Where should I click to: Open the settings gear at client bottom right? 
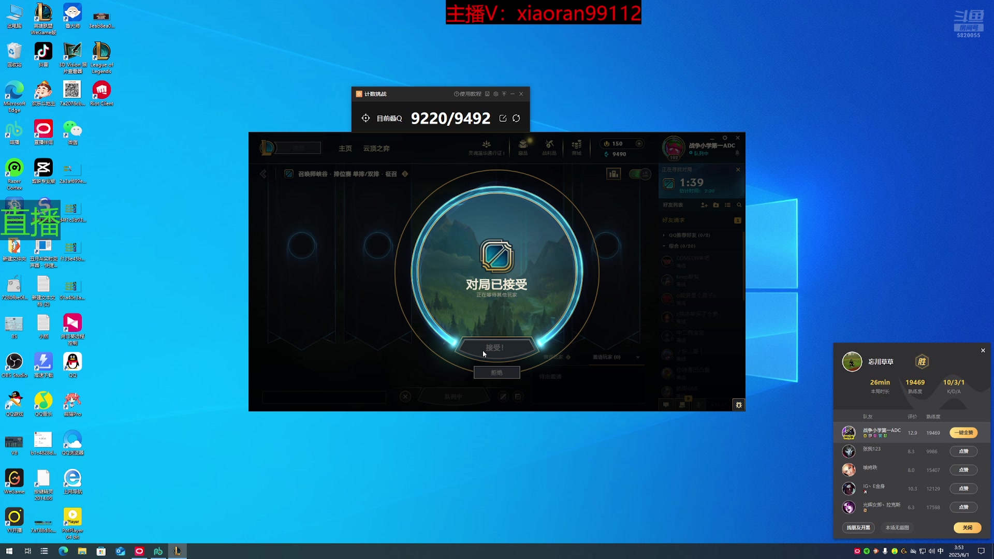coord(739,405)
